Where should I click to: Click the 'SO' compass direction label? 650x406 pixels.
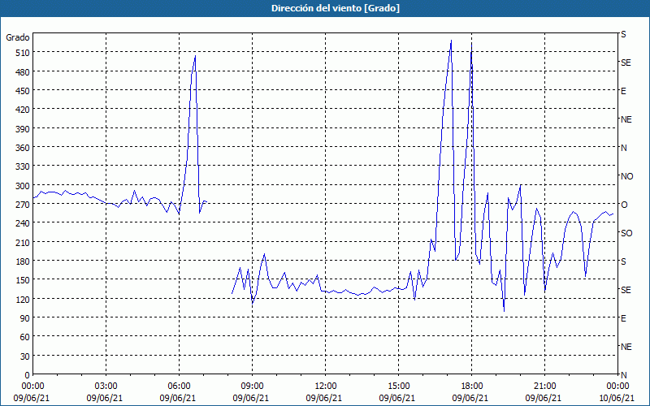(x=626, y=233)
